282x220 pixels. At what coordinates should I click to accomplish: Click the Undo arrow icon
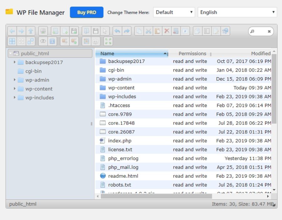[117, 31]
